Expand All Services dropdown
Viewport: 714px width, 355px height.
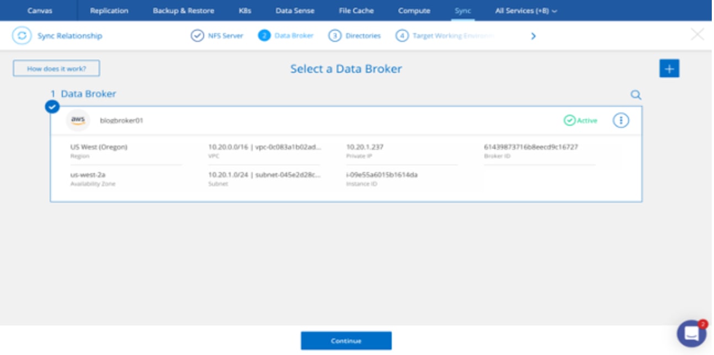(x=525, y=10)
